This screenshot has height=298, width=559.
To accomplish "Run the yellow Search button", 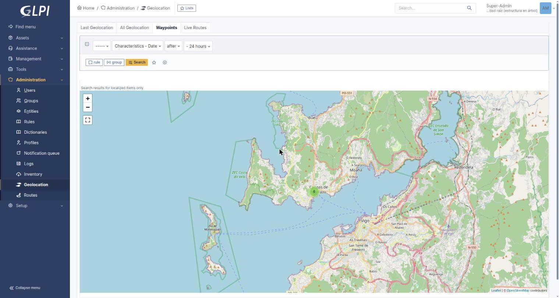I will click(137, 62).
